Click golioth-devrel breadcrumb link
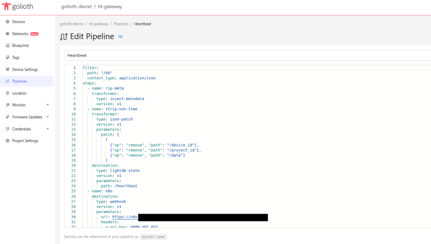Viewport: 431px width, 244px height. point(71,24)
